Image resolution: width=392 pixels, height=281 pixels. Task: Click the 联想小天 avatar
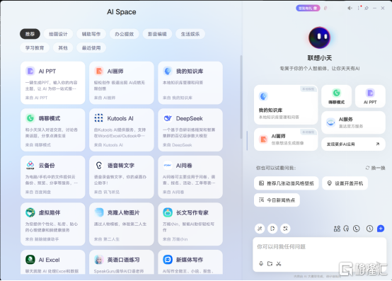[319, 38]
